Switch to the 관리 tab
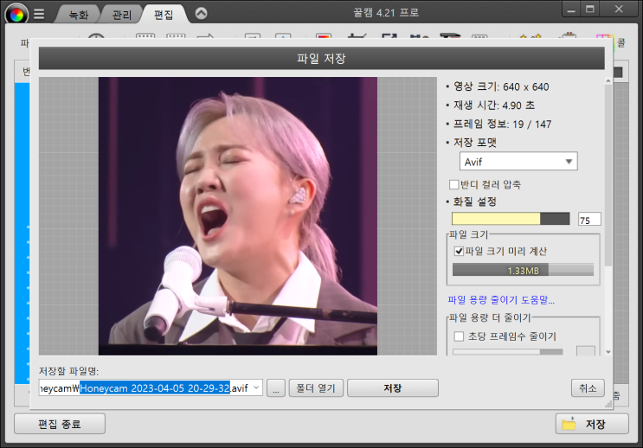The image size is (643, 448). coord(122,15)
